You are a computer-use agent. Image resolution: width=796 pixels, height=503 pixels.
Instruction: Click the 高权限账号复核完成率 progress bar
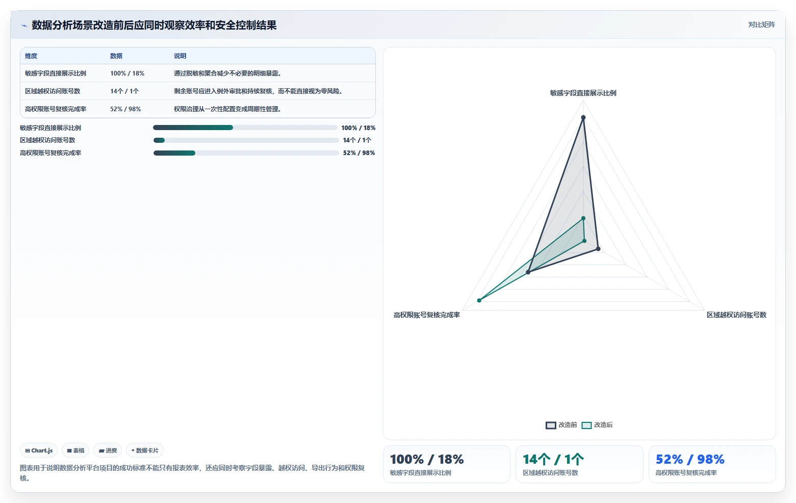pyautogui.click(x=246, y=153)
